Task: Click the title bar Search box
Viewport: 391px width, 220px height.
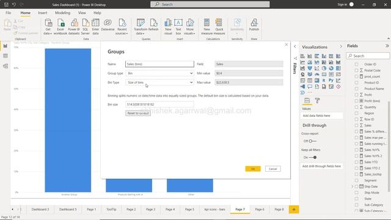Action: pyautogui.click(x=210, y=4)
